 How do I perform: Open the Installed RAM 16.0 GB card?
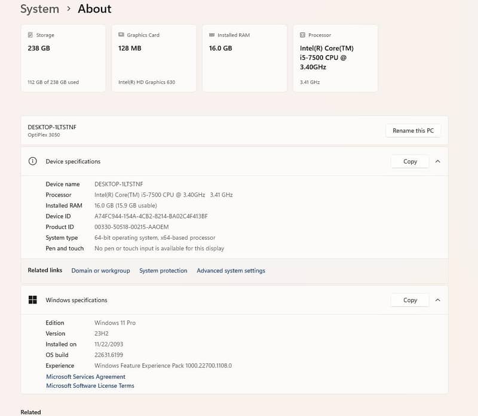(x=245, y=58)
